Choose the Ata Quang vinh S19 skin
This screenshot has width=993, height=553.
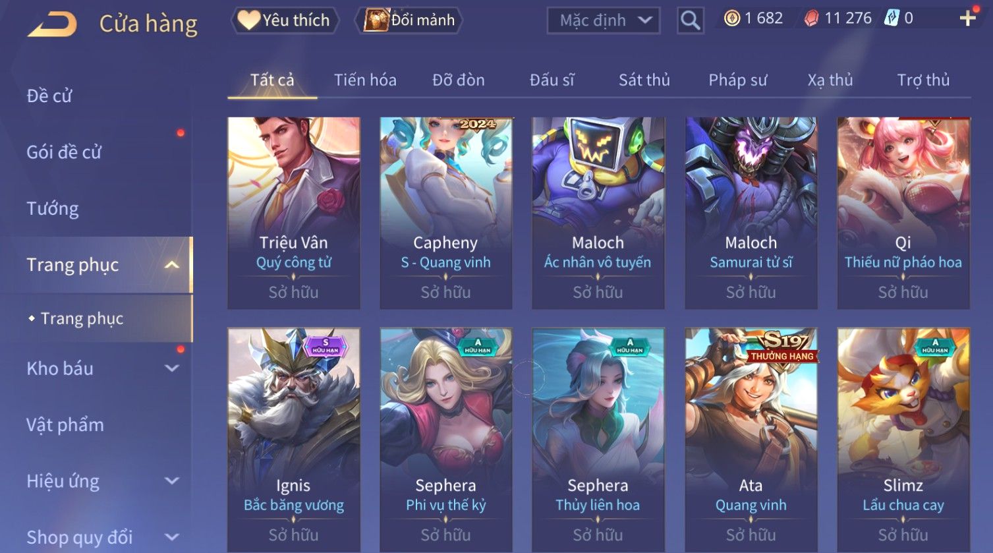751,440
